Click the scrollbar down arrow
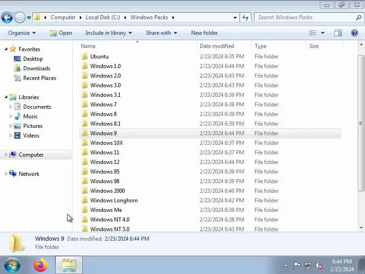Viewport: 365px width, 274px height. tap(361, 227)
